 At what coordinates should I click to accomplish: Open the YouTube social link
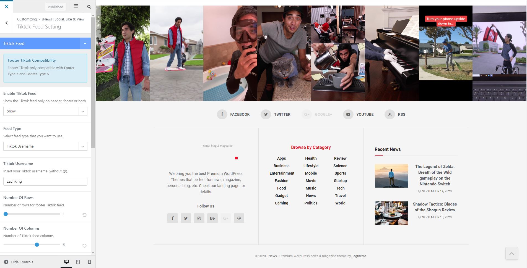[359, 114]
